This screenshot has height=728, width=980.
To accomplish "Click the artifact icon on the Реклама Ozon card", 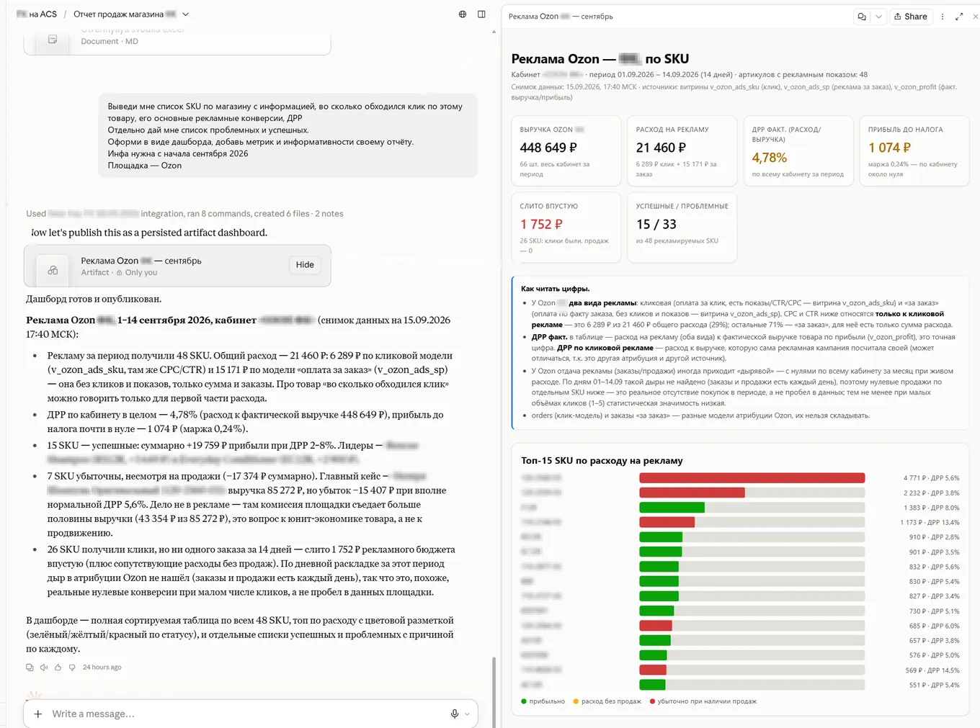I will [x=53, y=270].
